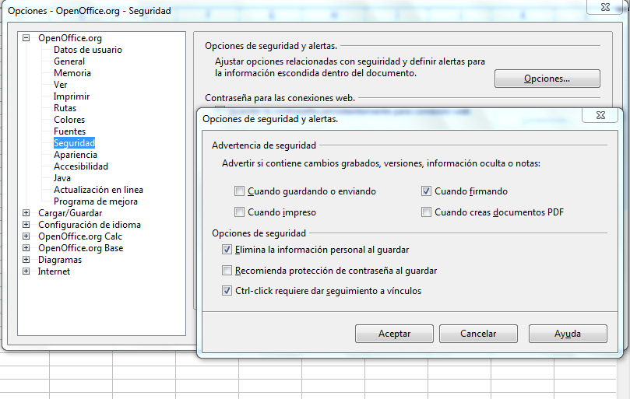630x399 pixels.
Task: Expand the OpenOffice.org Calc node
Action: click(26, 236)
